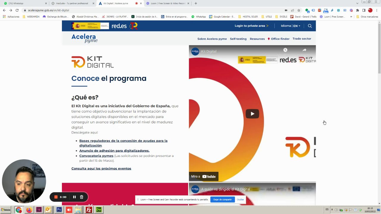Hide the sharing bar with Ocultar
Image resolution: width=381 pixels, height=214 pixels.
[240, 199]
